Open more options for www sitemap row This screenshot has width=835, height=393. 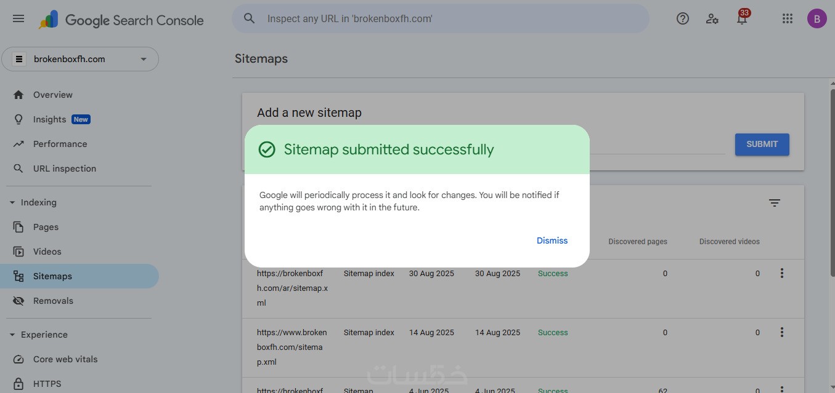click(x=781, y=332)
